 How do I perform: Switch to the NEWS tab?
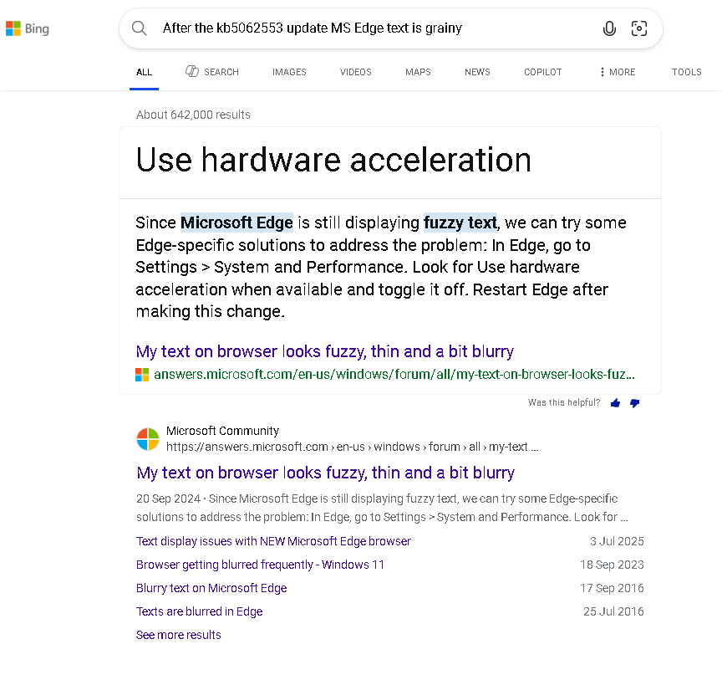pos(477,72)
